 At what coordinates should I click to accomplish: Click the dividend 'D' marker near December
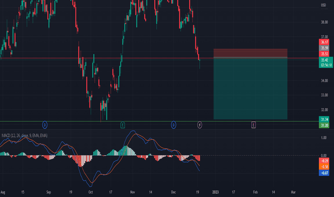(x=173, y=125)
